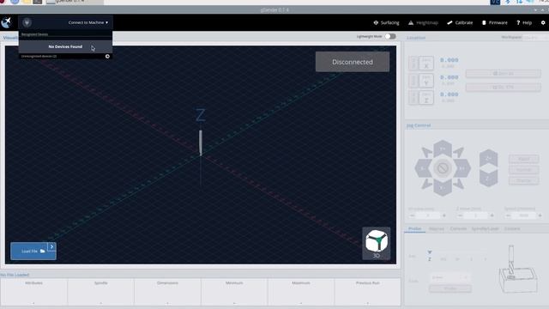549x309 pixels.
Task: Open the Workspace dropdown in Location panel
Action: (535, 37)
